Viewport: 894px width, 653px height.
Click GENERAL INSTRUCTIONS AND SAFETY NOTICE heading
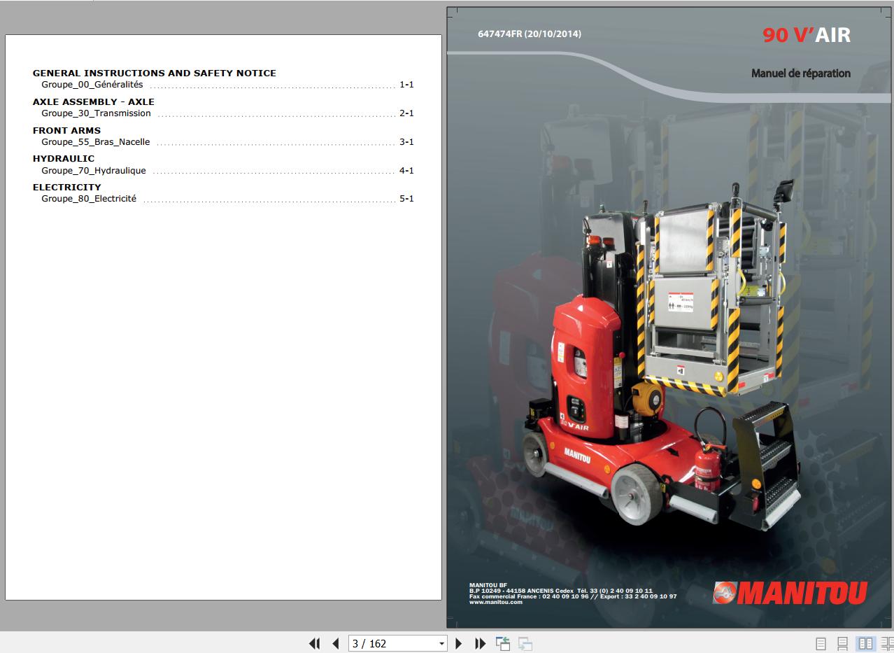155,73
